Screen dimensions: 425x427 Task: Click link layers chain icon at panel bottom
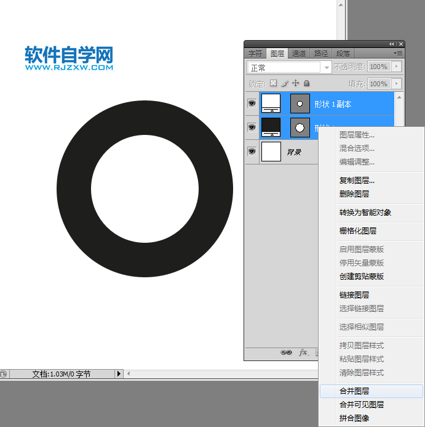coord(286,352)
